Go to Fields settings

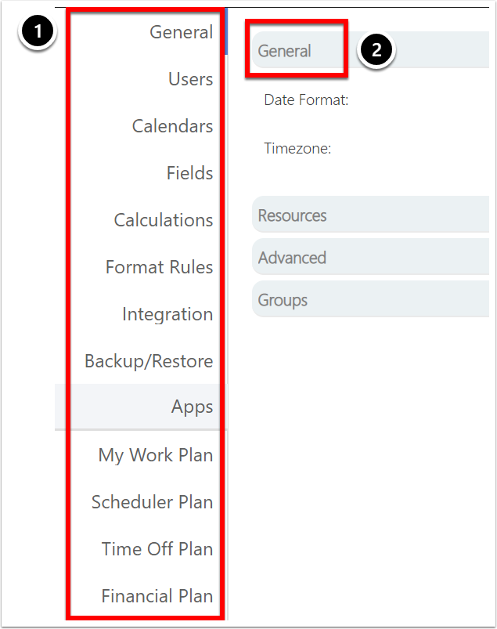pyautogui.click(x=189, y=173)
